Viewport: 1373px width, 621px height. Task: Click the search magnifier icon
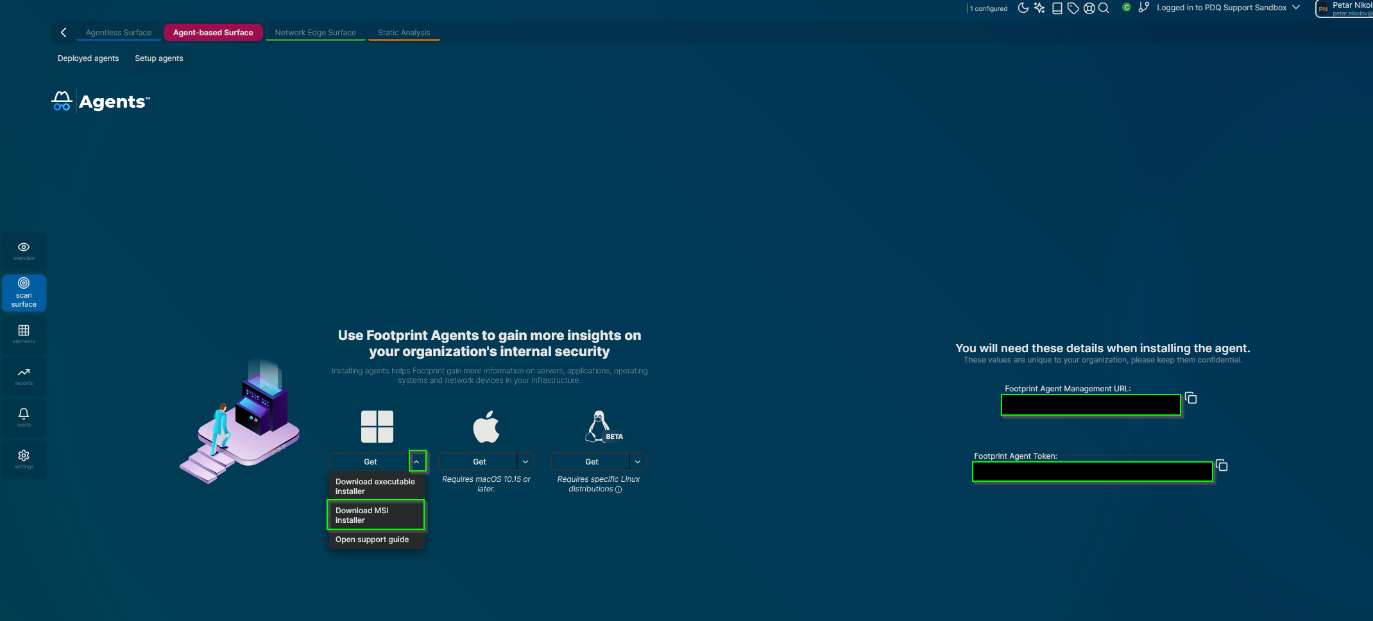(x=1104, y=8)
